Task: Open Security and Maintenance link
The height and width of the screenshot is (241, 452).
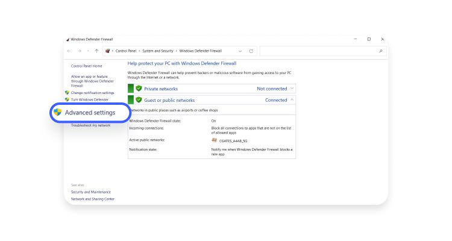Action: pos(91,192)
